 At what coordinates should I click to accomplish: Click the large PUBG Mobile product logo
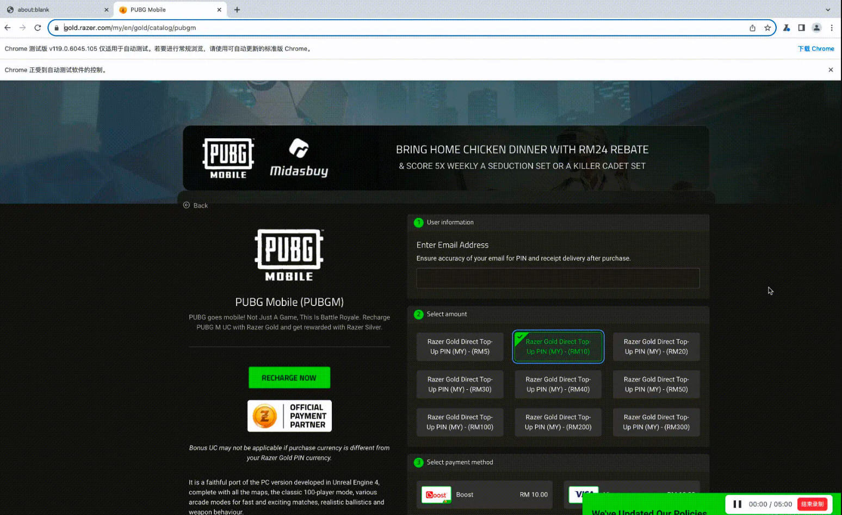click(289, 255)
